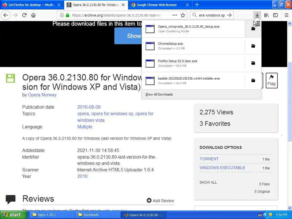
Task: Click the page scrollbar up arrow
Action: click(x=290, y=23)
